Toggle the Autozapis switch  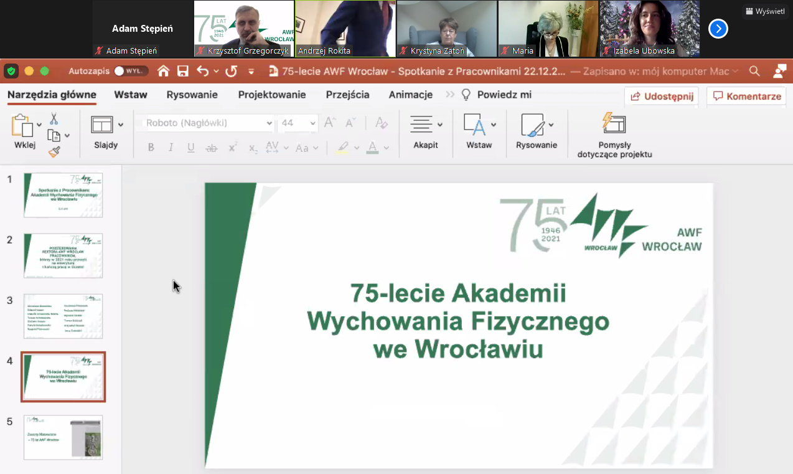(x=131, y=71)
